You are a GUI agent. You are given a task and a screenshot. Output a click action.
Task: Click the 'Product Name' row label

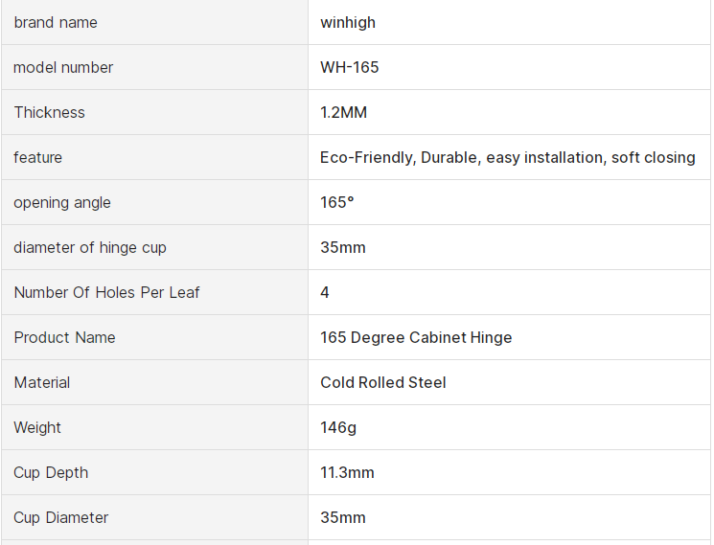[x=64, y=337]
